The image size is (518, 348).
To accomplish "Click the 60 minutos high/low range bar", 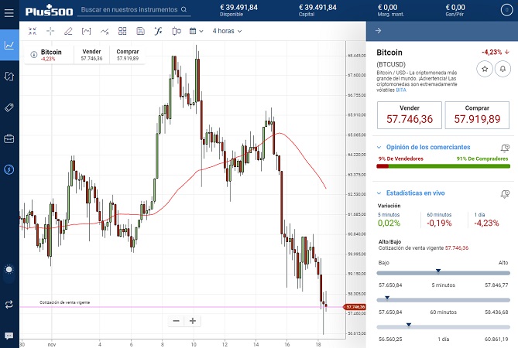I will point(443,300).
